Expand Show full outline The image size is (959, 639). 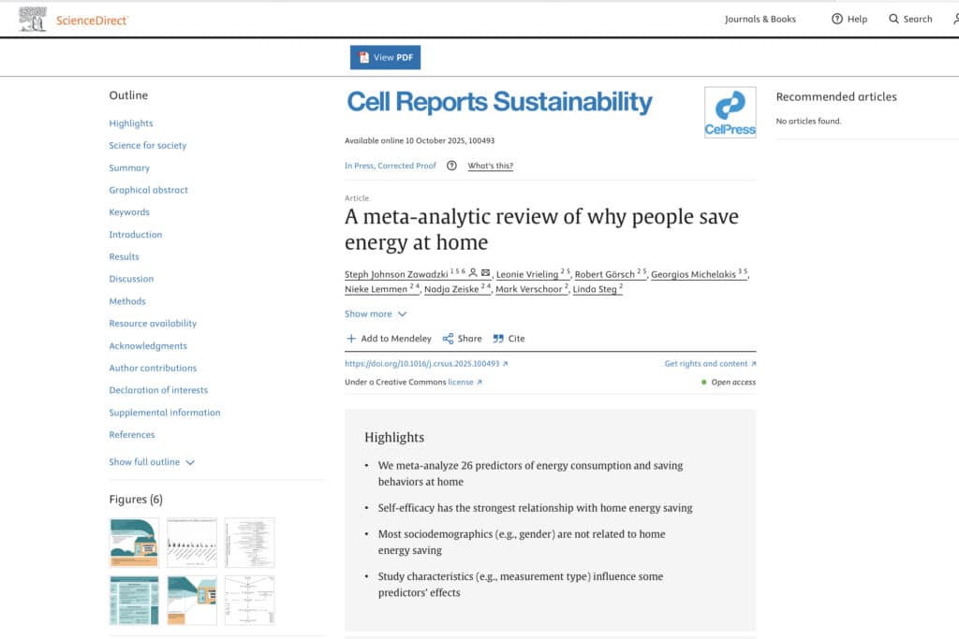pyautogui.click(x=152, y=462)
